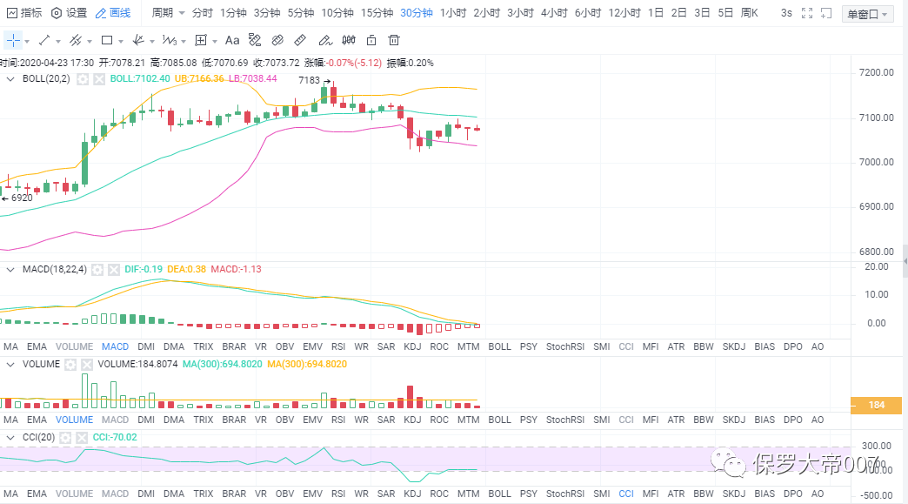Choose StochRSI in the MACD panel indicator row
The image size is (908, 504).
pos(565,346)
